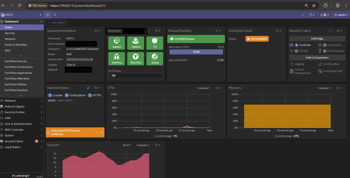Screen dimensions: 350x178
Task: Select the Web Filter license icon
Action: tap(135, 59)
